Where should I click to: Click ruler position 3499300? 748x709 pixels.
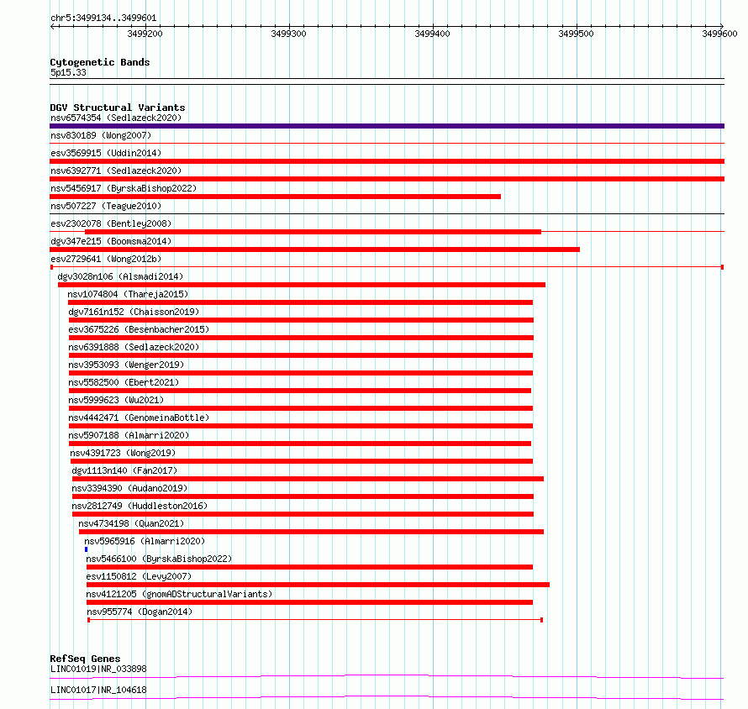point(288,34)
